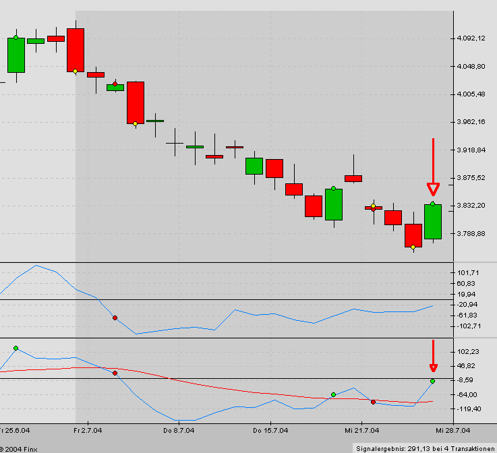Click the red dot on the small green candle
This screenshot has width=497, height=453.
click(x=115, y=84)
